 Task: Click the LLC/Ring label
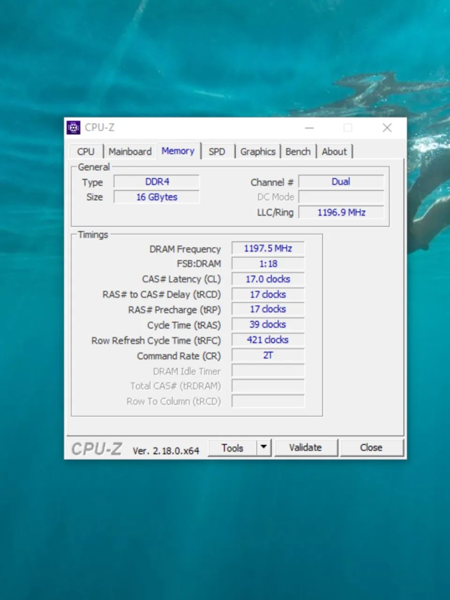[275, 213]
